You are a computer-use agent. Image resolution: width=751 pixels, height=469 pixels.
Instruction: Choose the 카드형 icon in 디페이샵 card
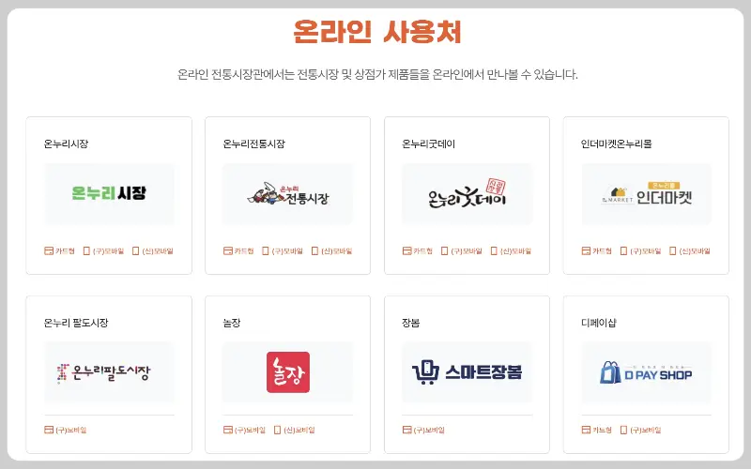pos(586,430)
